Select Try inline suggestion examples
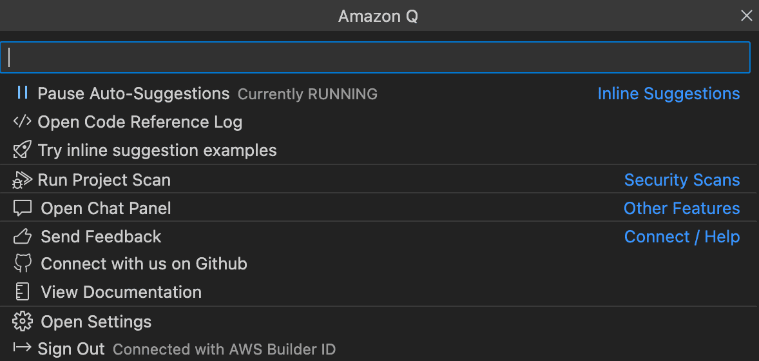 point(157,150)
